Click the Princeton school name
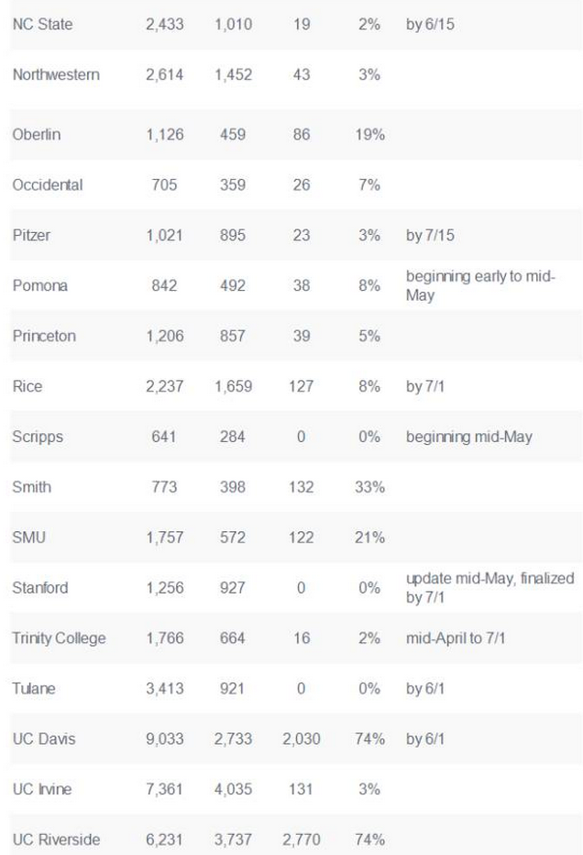Image resolution: width=583 pixels, height=855 pixels. 44,336
